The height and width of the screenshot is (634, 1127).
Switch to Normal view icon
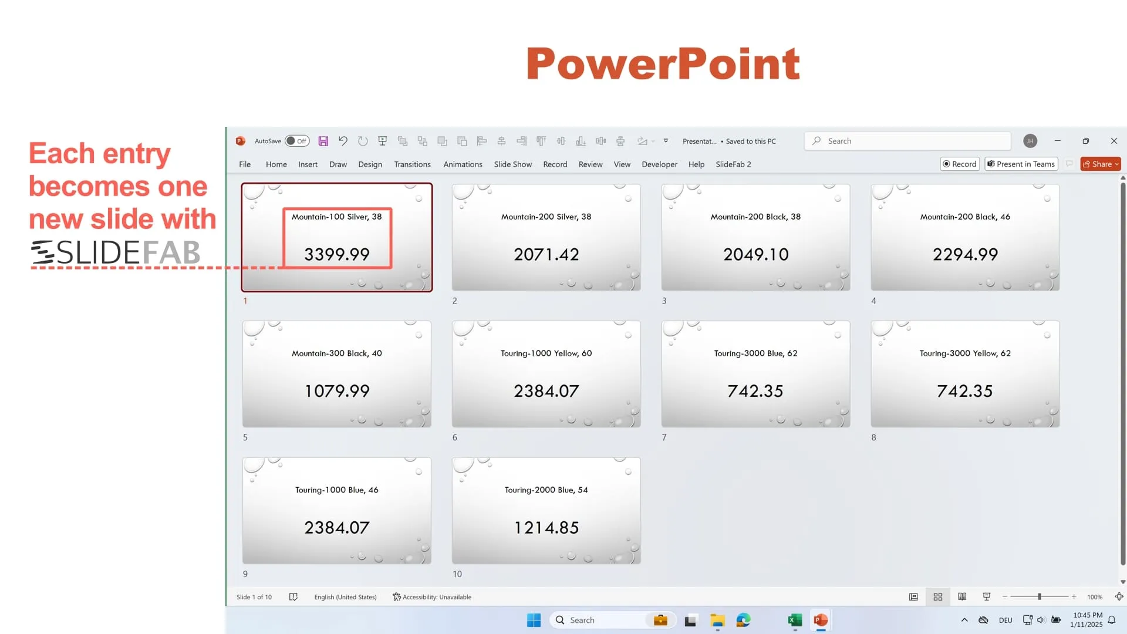[913, 597]
